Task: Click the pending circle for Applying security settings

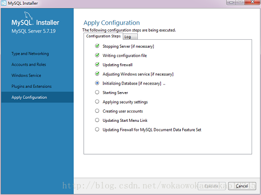Action: click(97, 102)
